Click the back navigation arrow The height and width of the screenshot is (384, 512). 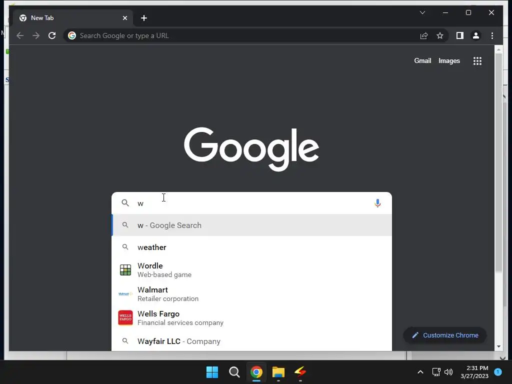20,35
